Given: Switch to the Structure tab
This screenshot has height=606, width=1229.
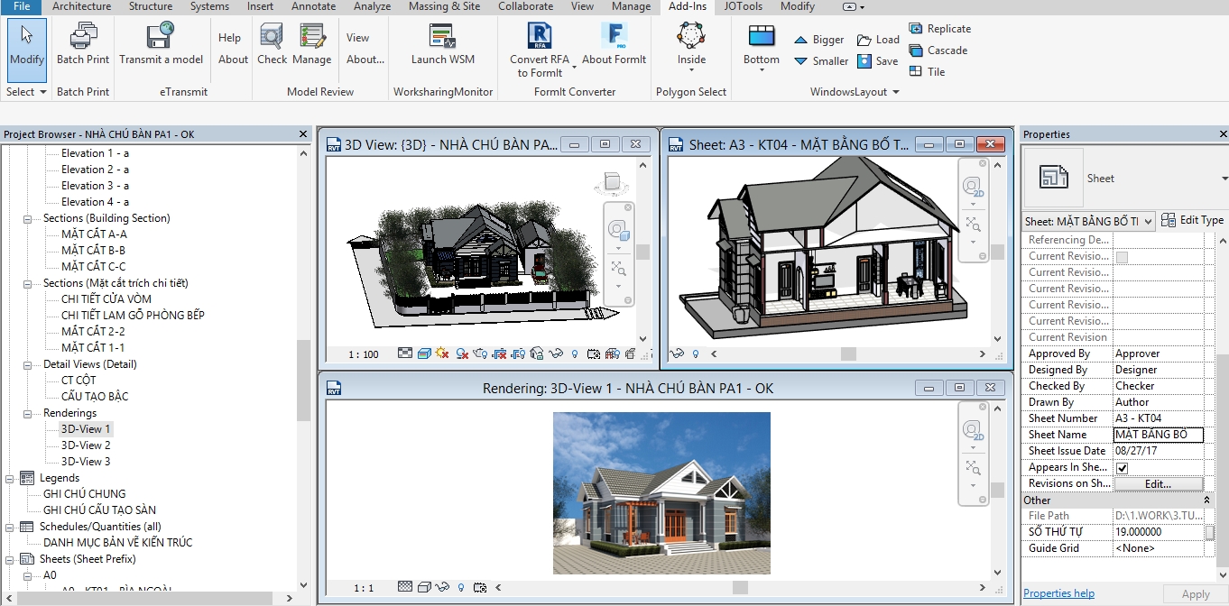Looking at the screenshot, I should coord(151,6).
